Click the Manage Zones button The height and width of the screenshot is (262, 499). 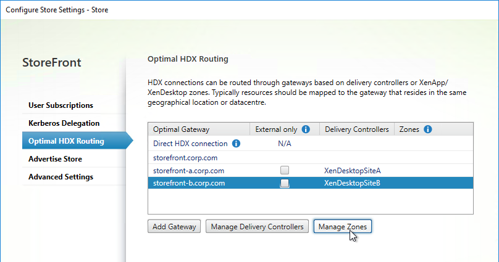(x=342, y=226)
